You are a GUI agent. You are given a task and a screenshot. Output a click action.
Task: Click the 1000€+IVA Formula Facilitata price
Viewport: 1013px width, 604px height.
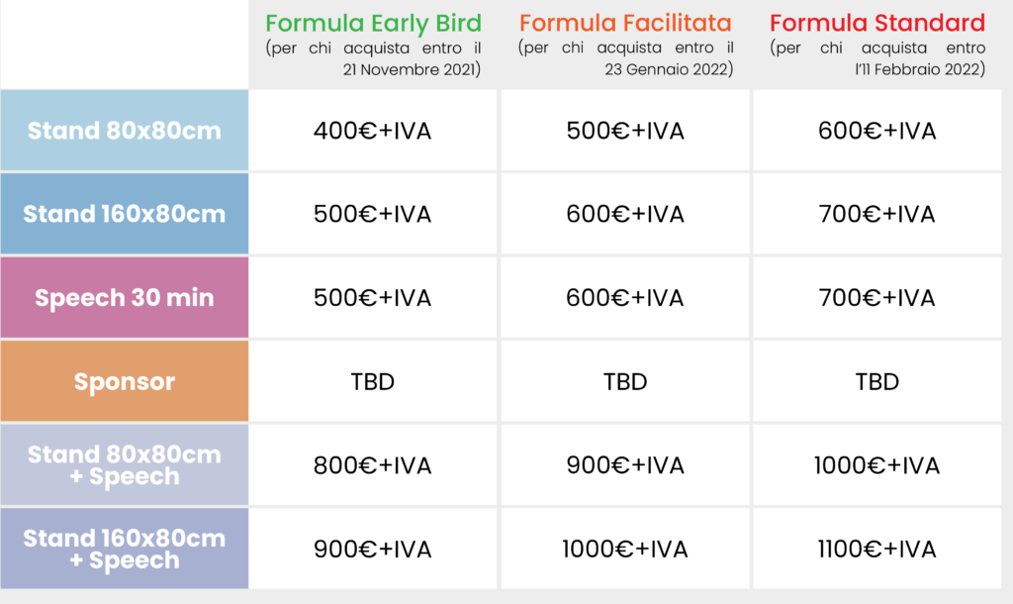pos(625,550)
